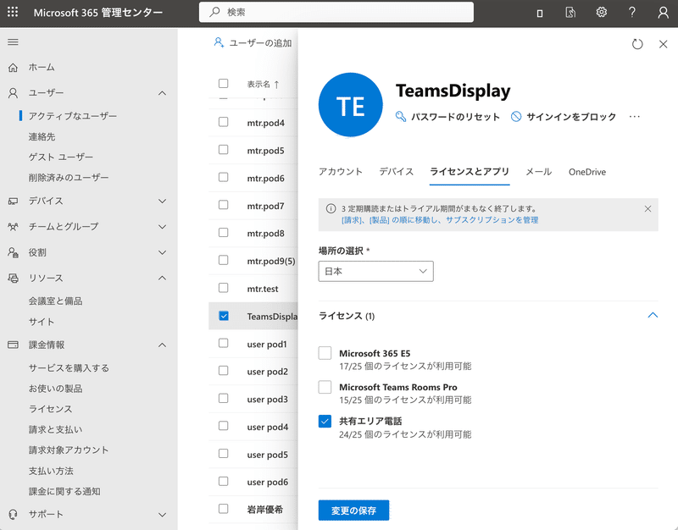This screenshot has height=530, width=678.
Task: Open the document icon in top bar
Action: point(570,12)
